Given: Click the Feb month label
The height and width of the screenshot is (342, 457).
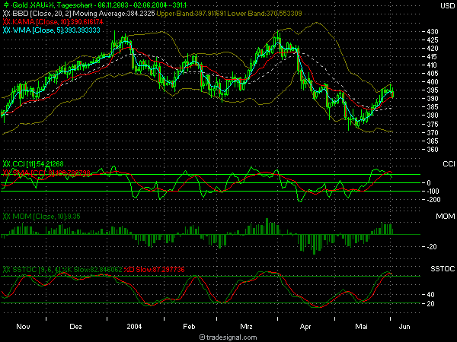Looking at the screenshot, I should click(189, 327).
